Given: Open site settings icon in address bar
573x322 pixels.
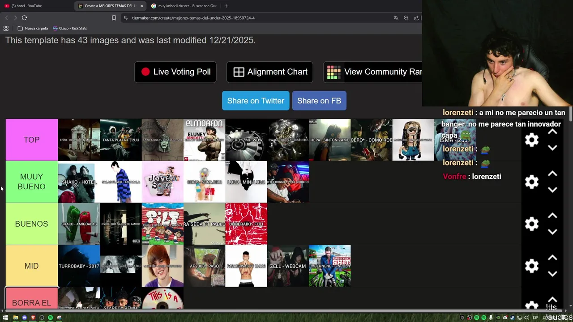Looking at the screenshot, I should click(x=126, y=18).
